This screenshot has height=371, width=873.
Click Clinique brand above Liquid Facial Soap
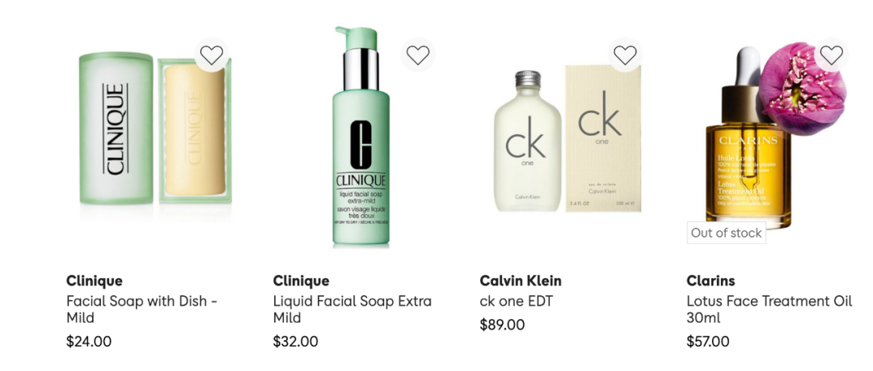coord(302,280)
